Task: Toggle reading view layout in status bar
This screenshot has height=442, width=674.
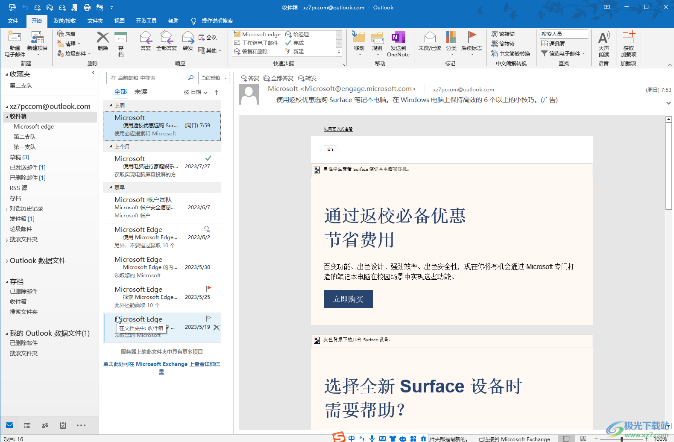Action: [x=583, y=439]
